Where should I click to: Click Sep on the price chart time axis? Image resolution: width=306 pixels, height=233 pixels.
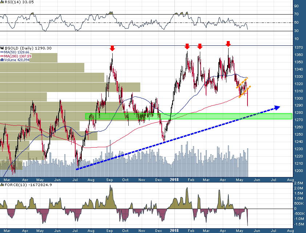tap(109, 180)
